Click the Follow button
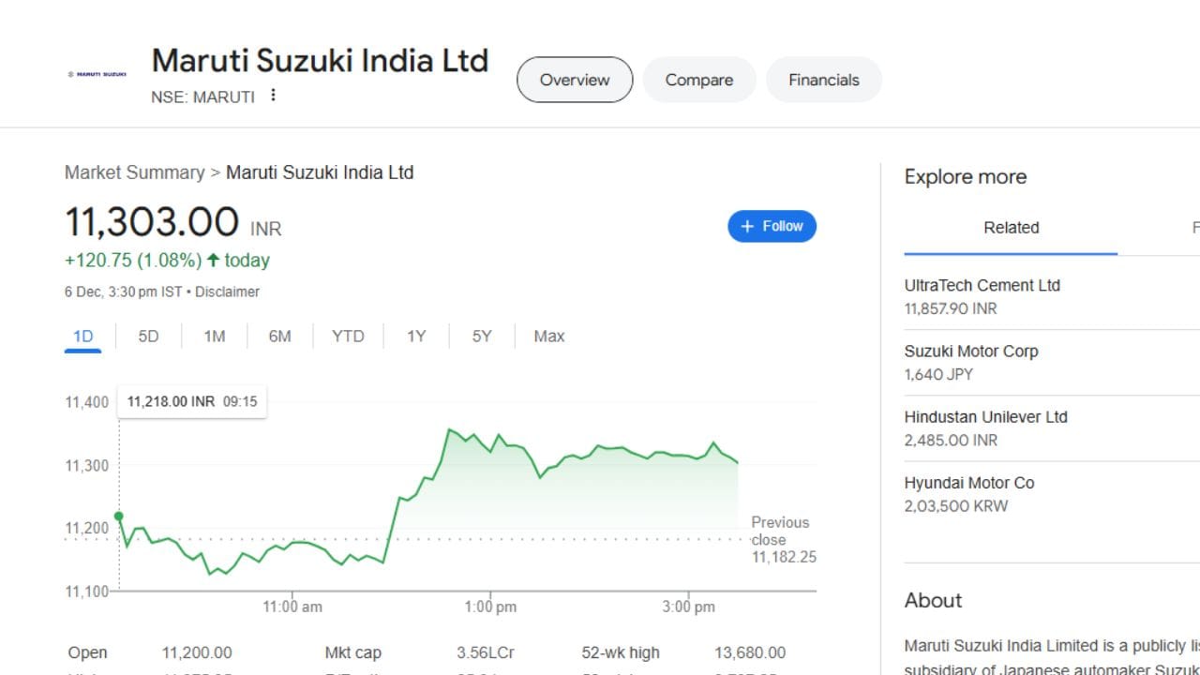1200x675 pixels. [772, 226]
